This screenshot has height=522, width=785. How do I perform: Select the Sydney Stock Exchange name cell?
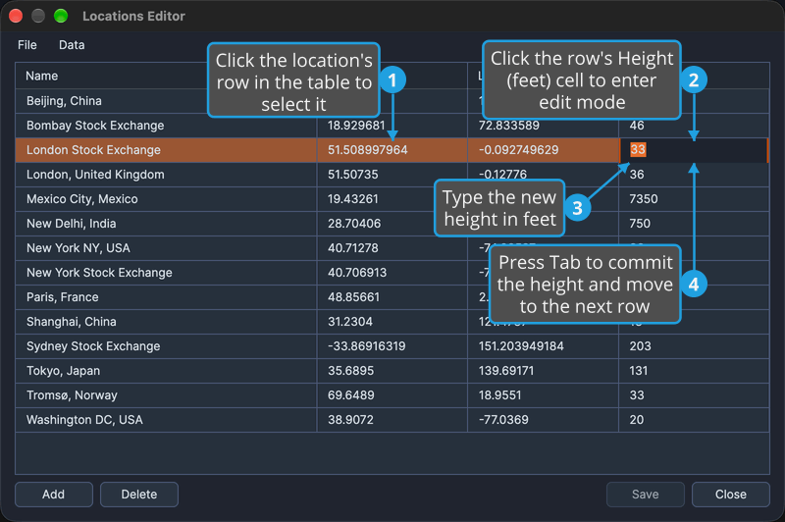point(166,345)
